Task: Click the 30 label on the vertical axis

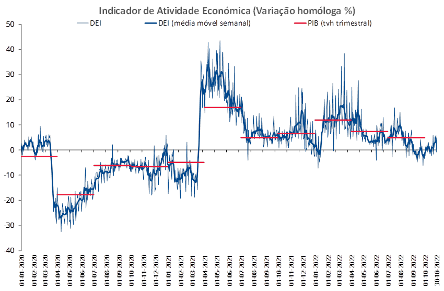Action: (10, 75)
